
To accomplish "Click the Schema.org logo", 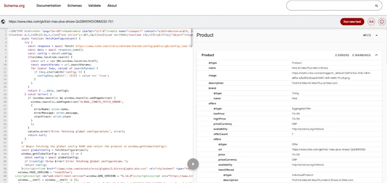I will [14, 6].
